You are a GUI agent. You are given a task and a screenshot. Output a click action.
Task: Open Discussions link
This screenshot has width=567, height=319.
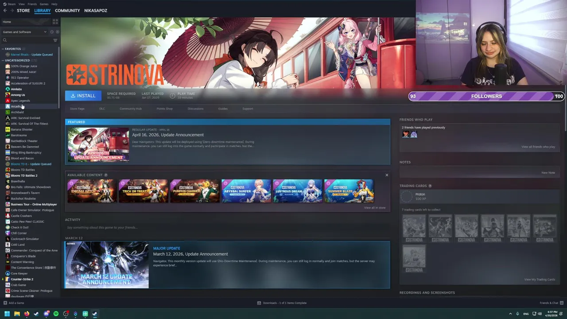point(195,109)
